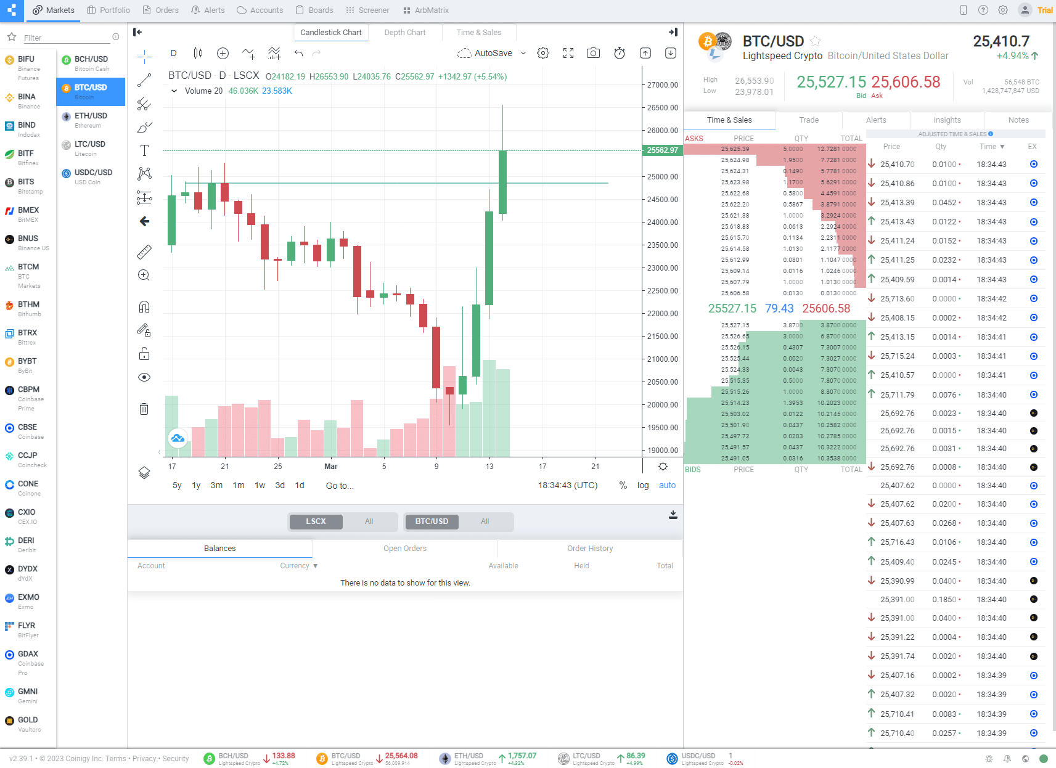
Task: Toggle the log scale option
Action: coord(643,486)
